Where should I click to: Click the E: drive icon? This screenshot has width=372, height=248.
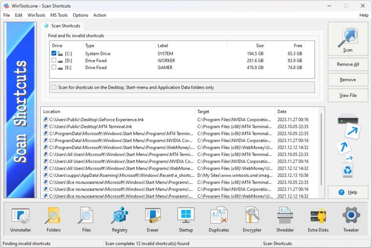[60, 68]
